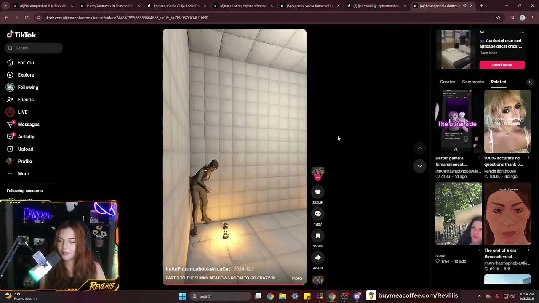Open the comments with the speech bubble icon
539x303 pixels.
click(x=318, y=214)
